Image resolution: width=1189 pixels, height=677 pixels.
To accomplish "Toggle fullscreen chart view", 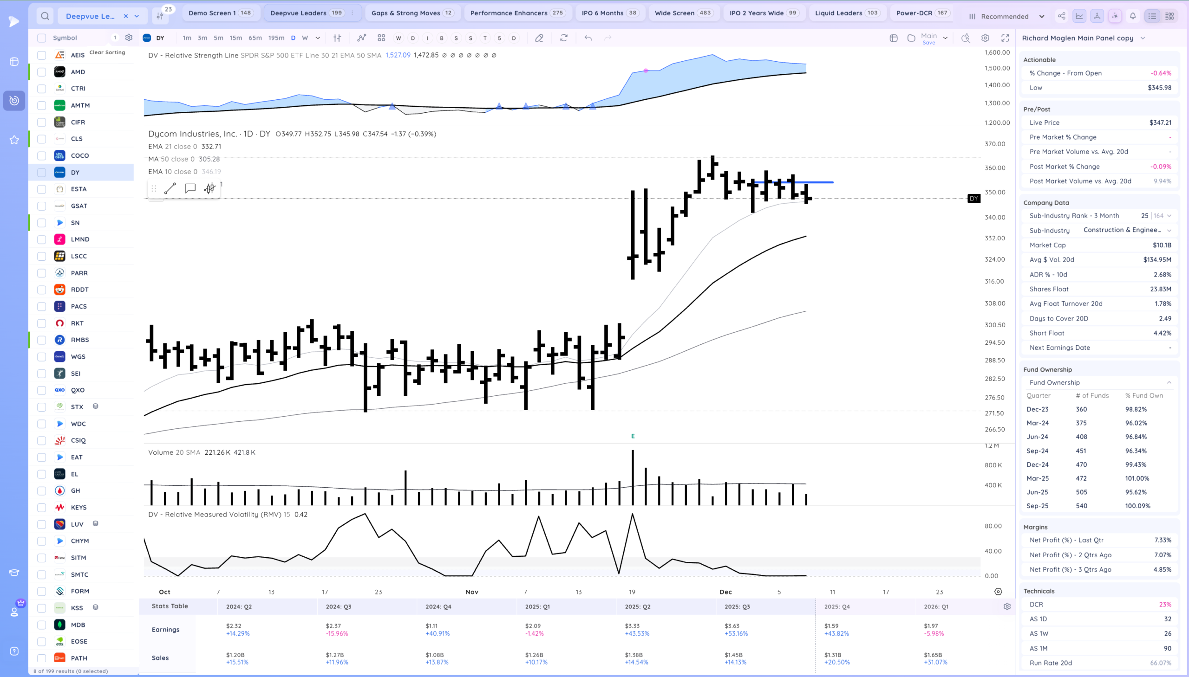I will click(x=1005, y=38).
